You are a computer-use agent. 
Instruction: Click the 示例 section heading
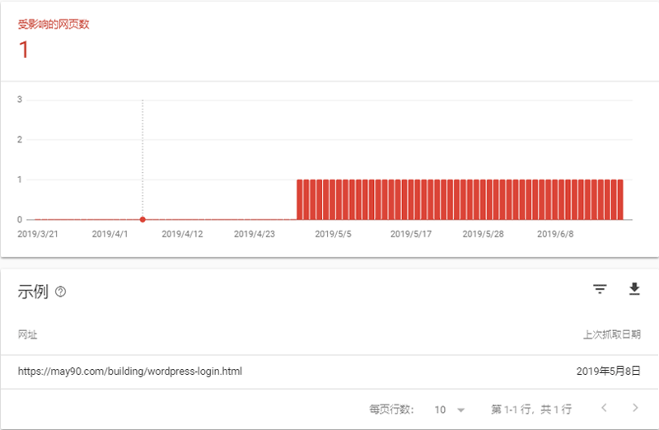point(33,292)
